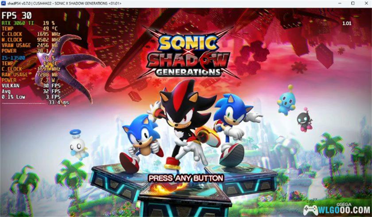This screenshot has height=217, width=372.
Task: Click the shadPS4 app icon in title bar
Action: pos(4,3)
